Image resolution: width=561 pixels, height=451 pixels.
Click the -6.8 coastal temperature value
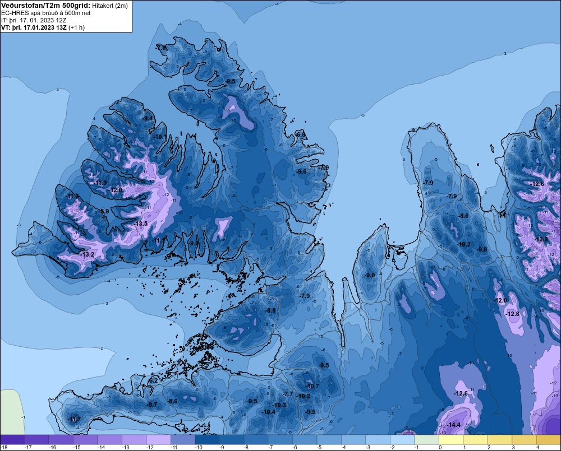click(x=301, y=134)
